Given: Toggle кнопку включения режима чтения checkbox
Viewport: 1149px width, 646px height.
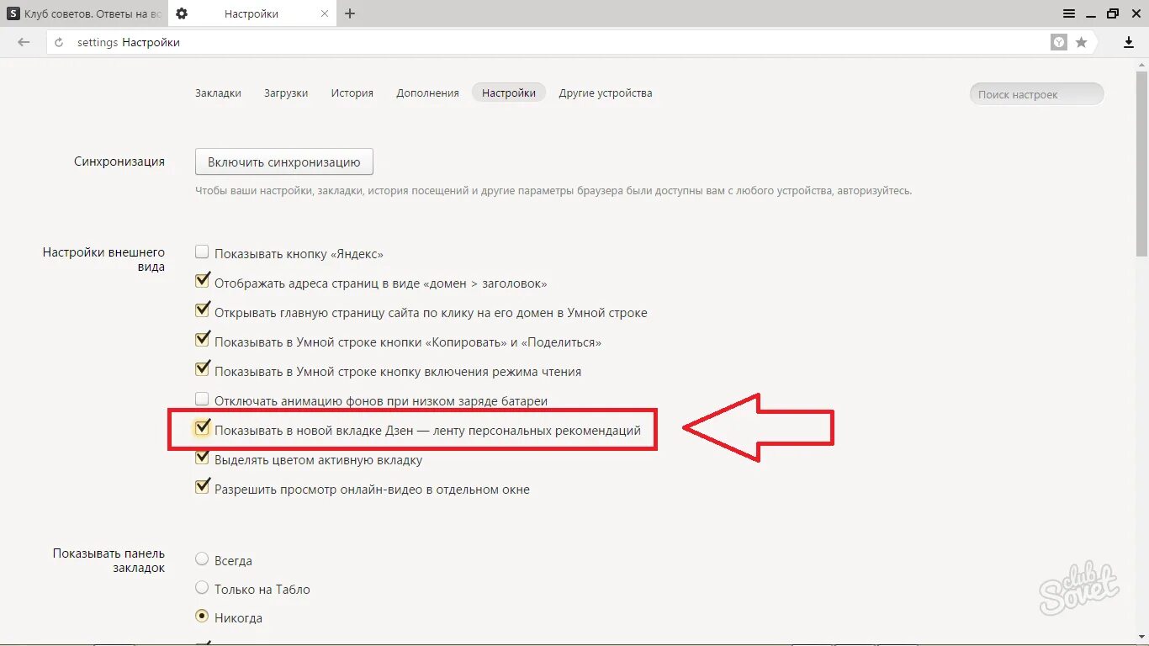Looking at the screenshot, I should [202, 369].
